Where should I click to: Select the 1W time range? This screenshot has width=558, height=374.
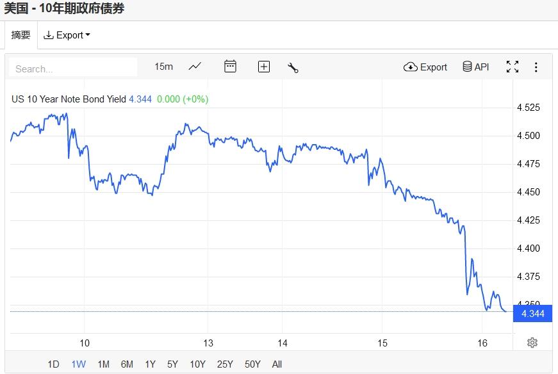[78, 364]
